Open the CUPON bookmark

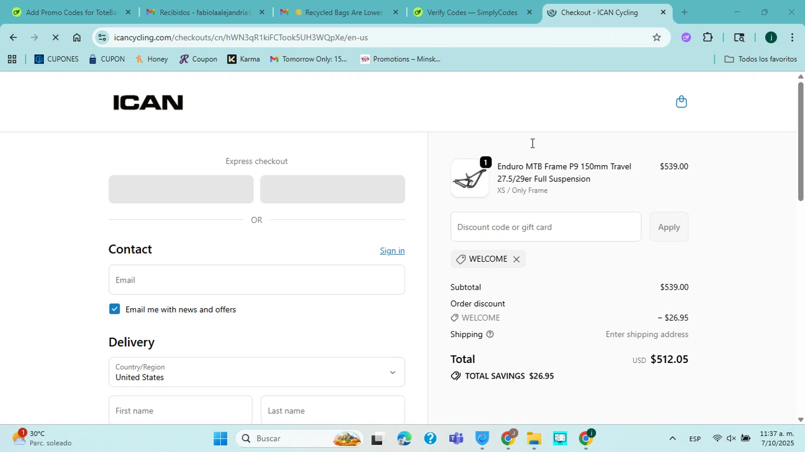pos(107,60)
